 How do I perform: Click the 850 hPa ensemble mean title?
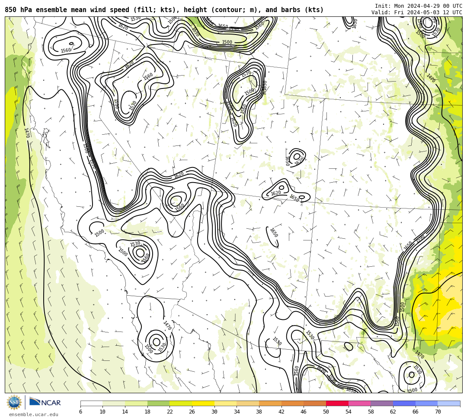point(164,10)
